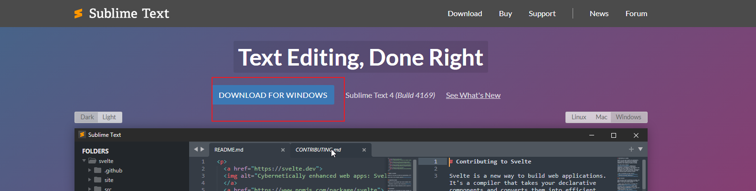This screenshot has height=191, width=756.
Task: Click the Sublime Text logo icon in header
Action: (x=78, y=13)
